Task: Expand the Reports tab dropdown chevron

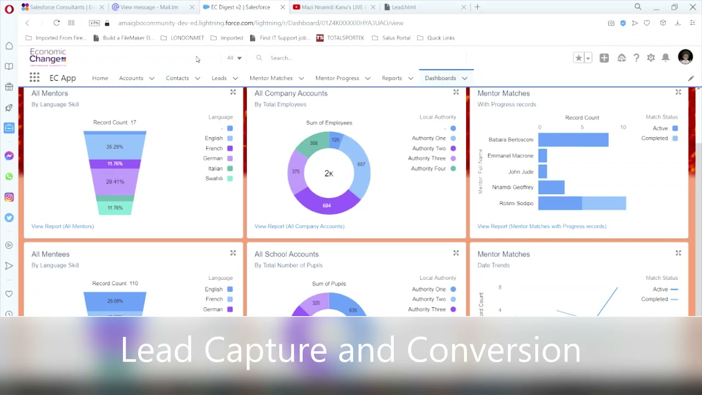Action: coord(410,78)
